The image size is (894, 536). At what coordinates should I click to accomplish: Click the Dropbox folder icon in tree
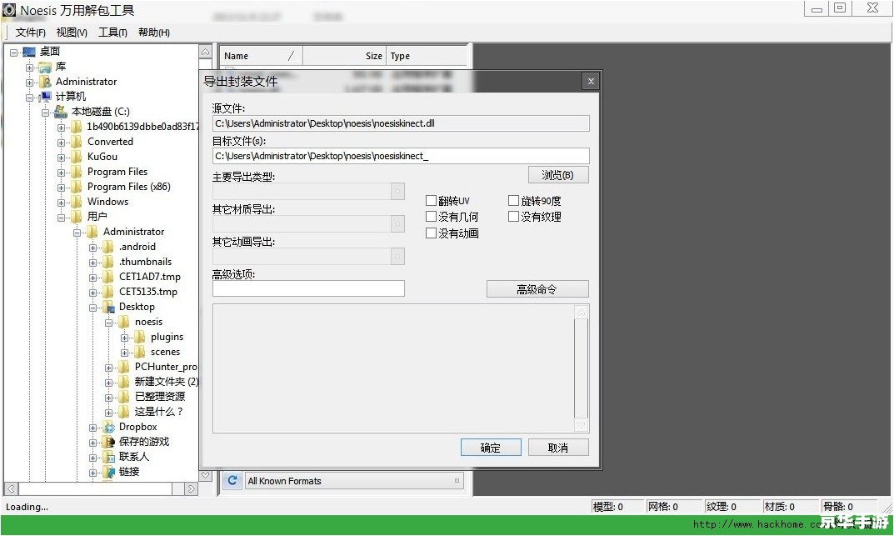coord(109,427)
